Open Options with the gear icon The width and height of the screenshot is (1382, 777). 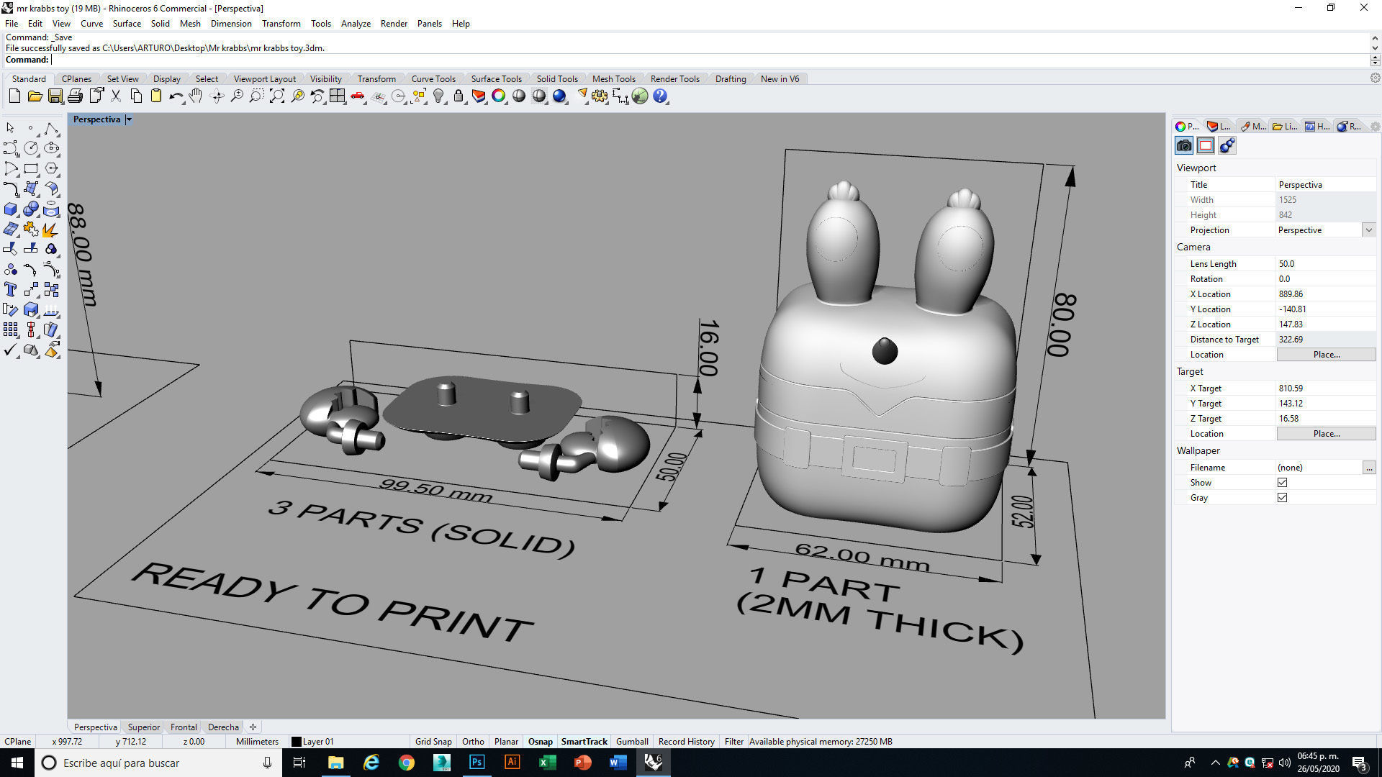pos(600,96)
